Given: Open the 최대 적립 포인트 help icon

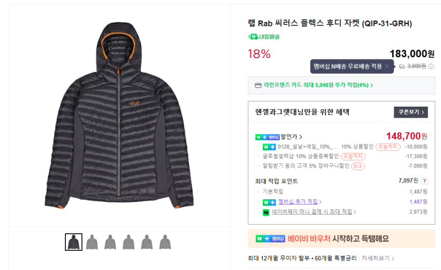Looking at the screenshot, I should click(424, 181).
